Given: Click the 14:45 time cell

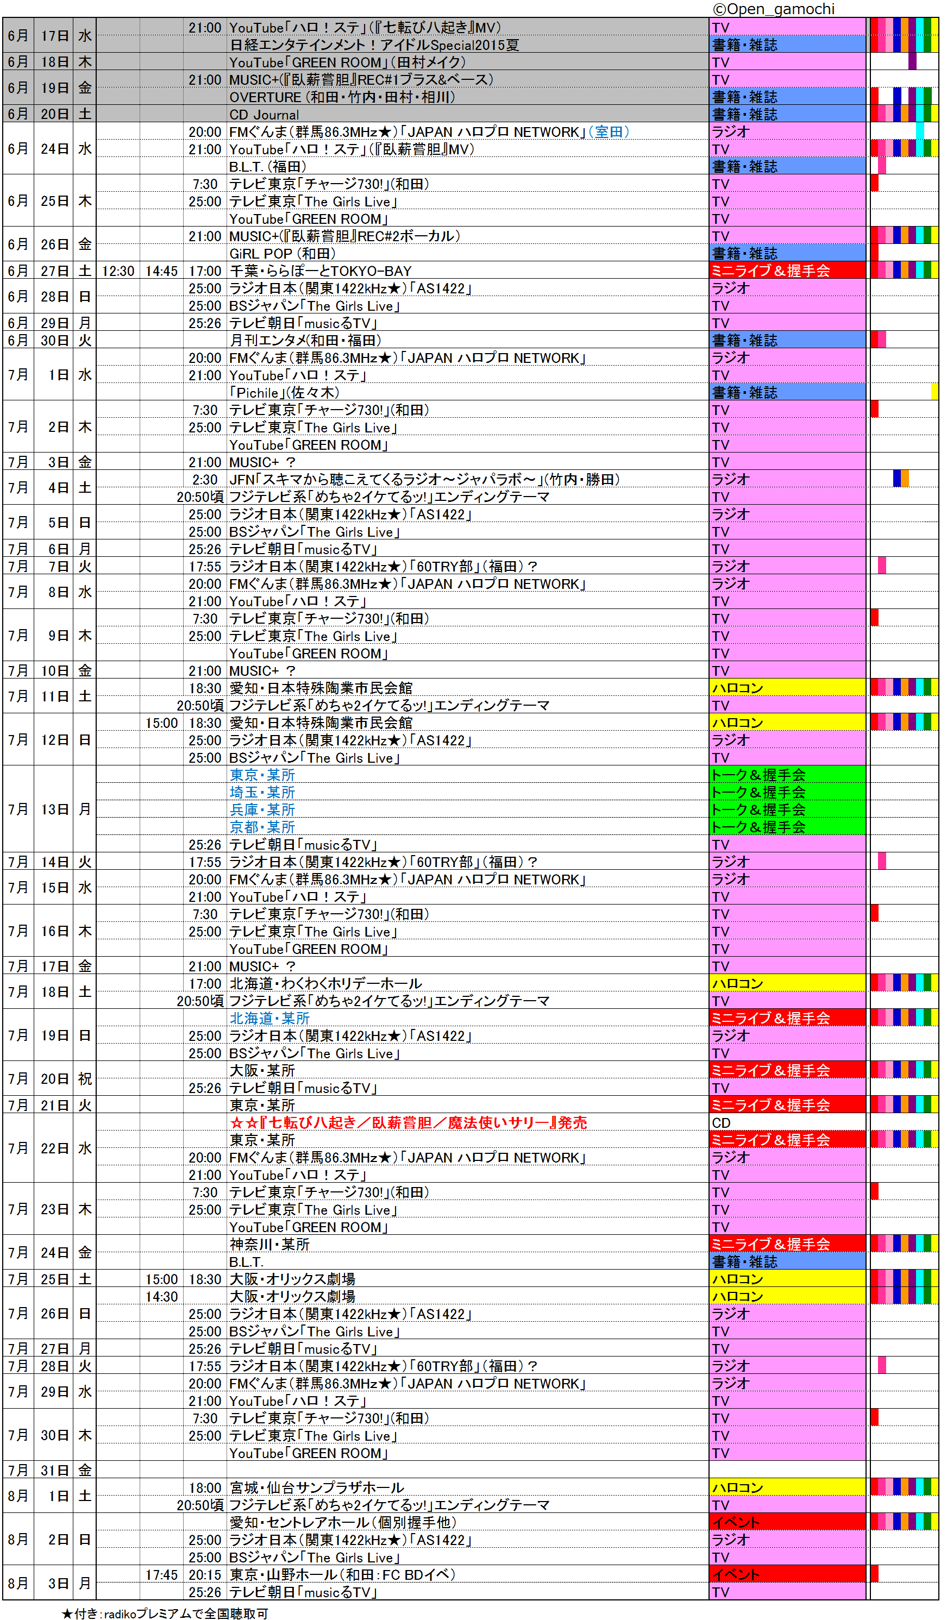Looking at the screenshot, I should point(162,271).
